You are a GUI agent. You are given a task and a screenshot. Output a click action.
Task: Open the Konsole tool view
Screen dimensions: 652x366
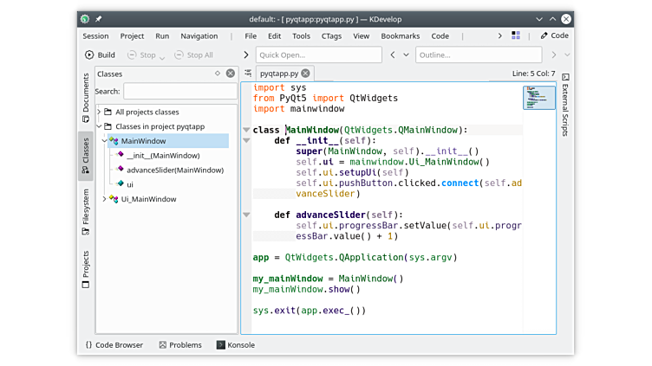(x=236, y=344)
